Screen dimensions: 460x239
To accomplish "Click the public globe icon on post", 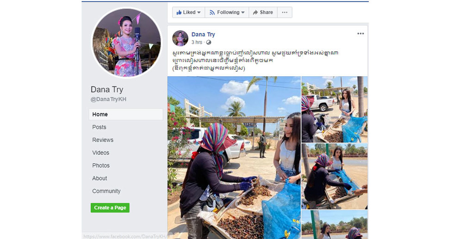I will tap(209, 43).
